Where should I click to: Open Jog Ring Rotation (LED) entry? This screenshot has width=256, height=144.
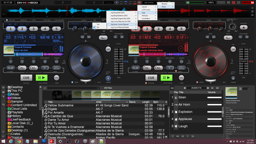(122, 15)
